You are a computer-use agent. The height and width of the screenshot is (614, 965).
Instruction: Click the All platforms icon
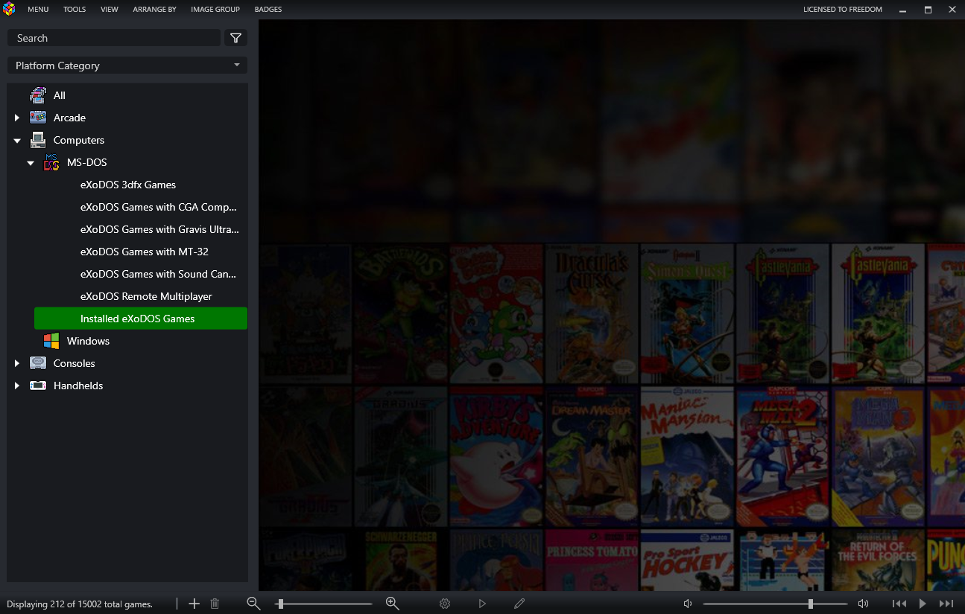(x=38, y=95)
